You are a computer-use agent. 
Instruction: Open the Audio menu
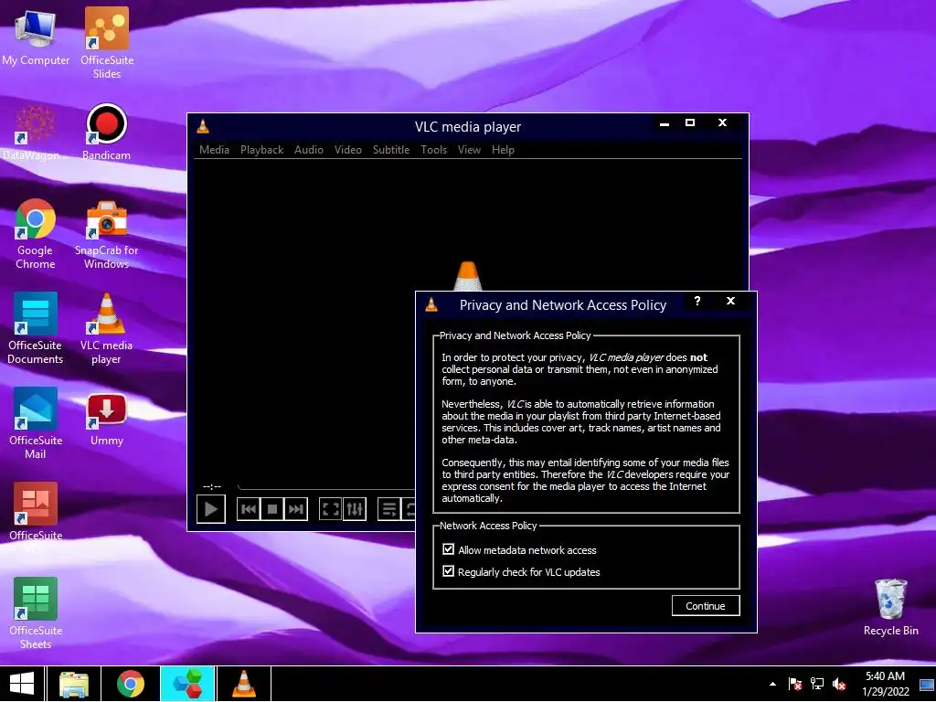(309, 150)
